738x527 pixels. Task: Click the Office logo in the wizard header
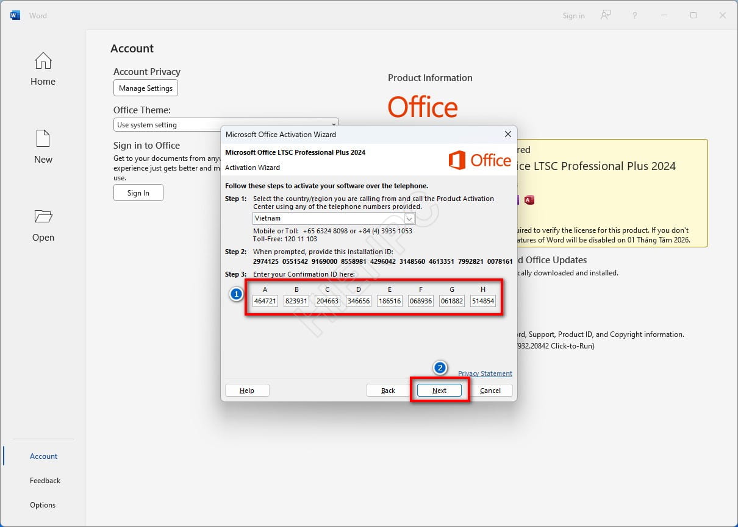click(x=480, y=160)
